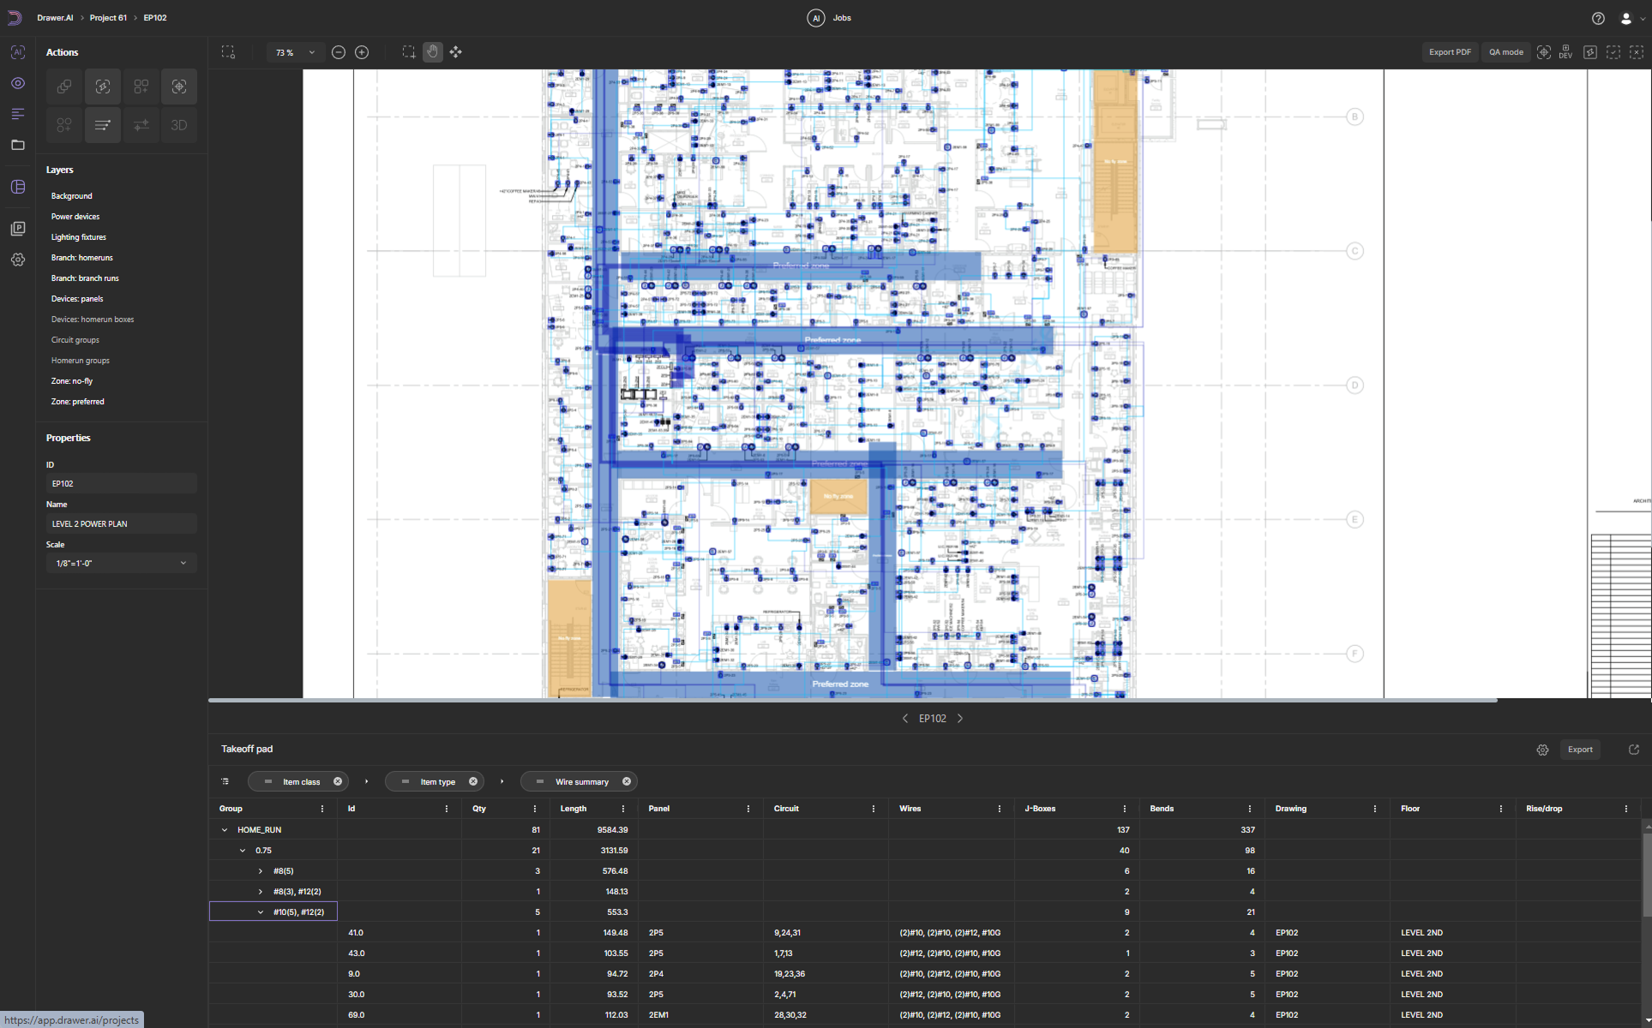
Task: Open the 73 % zoom dropdown
Action: tap(294, 52)
